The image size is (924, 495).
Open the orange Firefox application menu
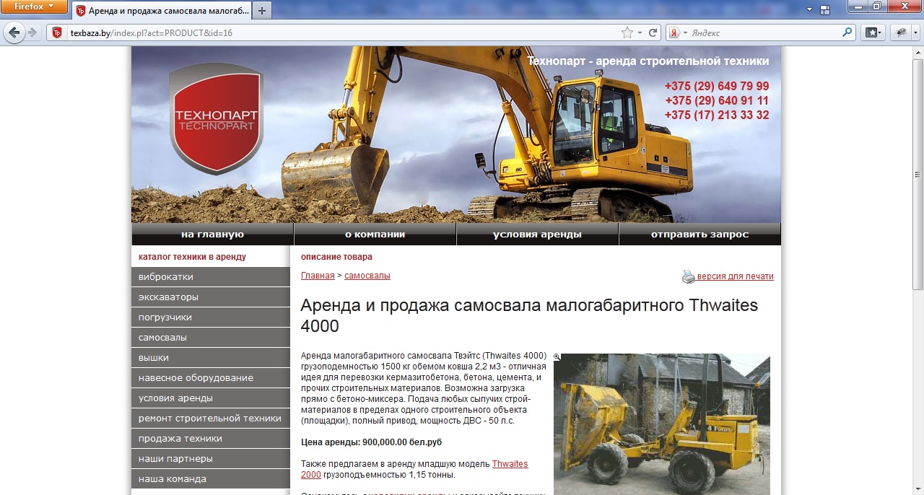(x=34, y=6)
